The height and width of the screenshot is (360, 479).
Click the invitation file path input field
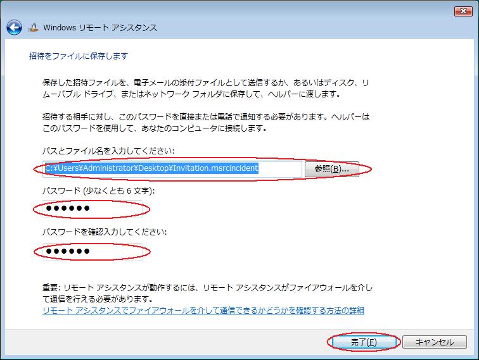click(x=171, y=169)
